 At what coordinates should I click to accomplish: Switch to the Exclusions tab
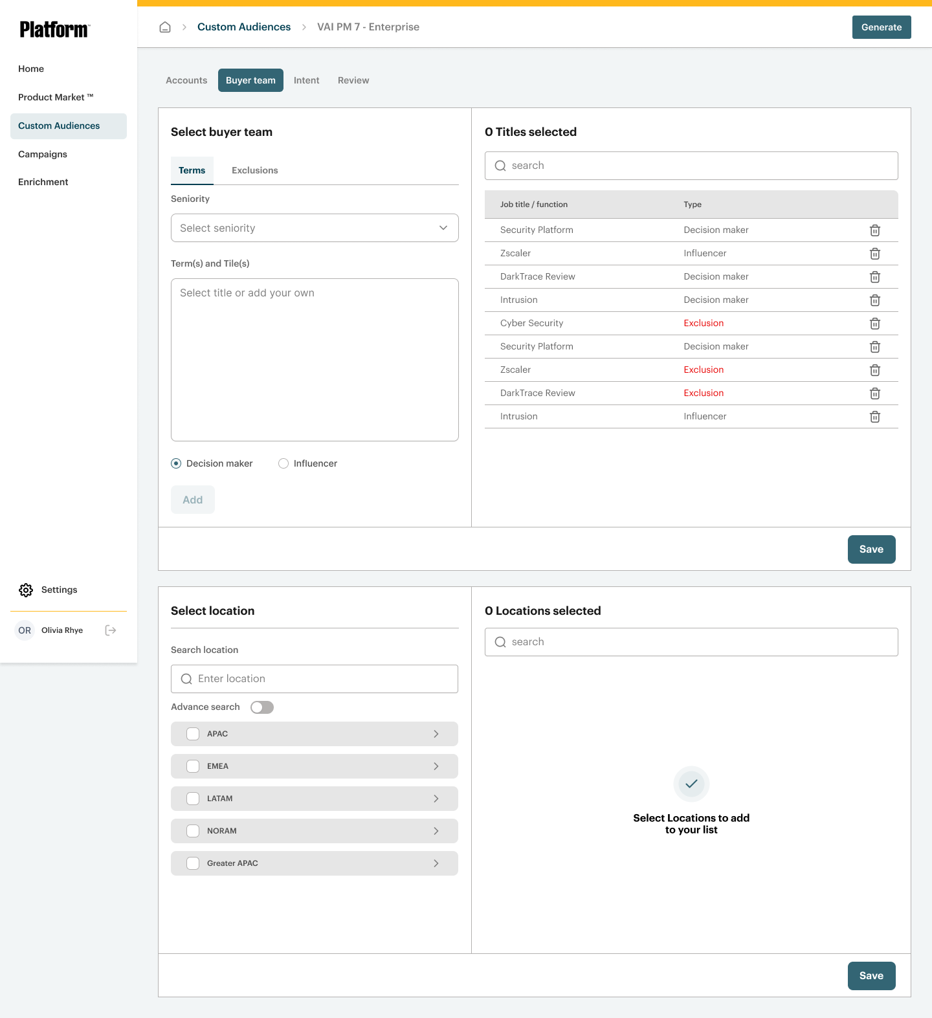click(254, 170)
